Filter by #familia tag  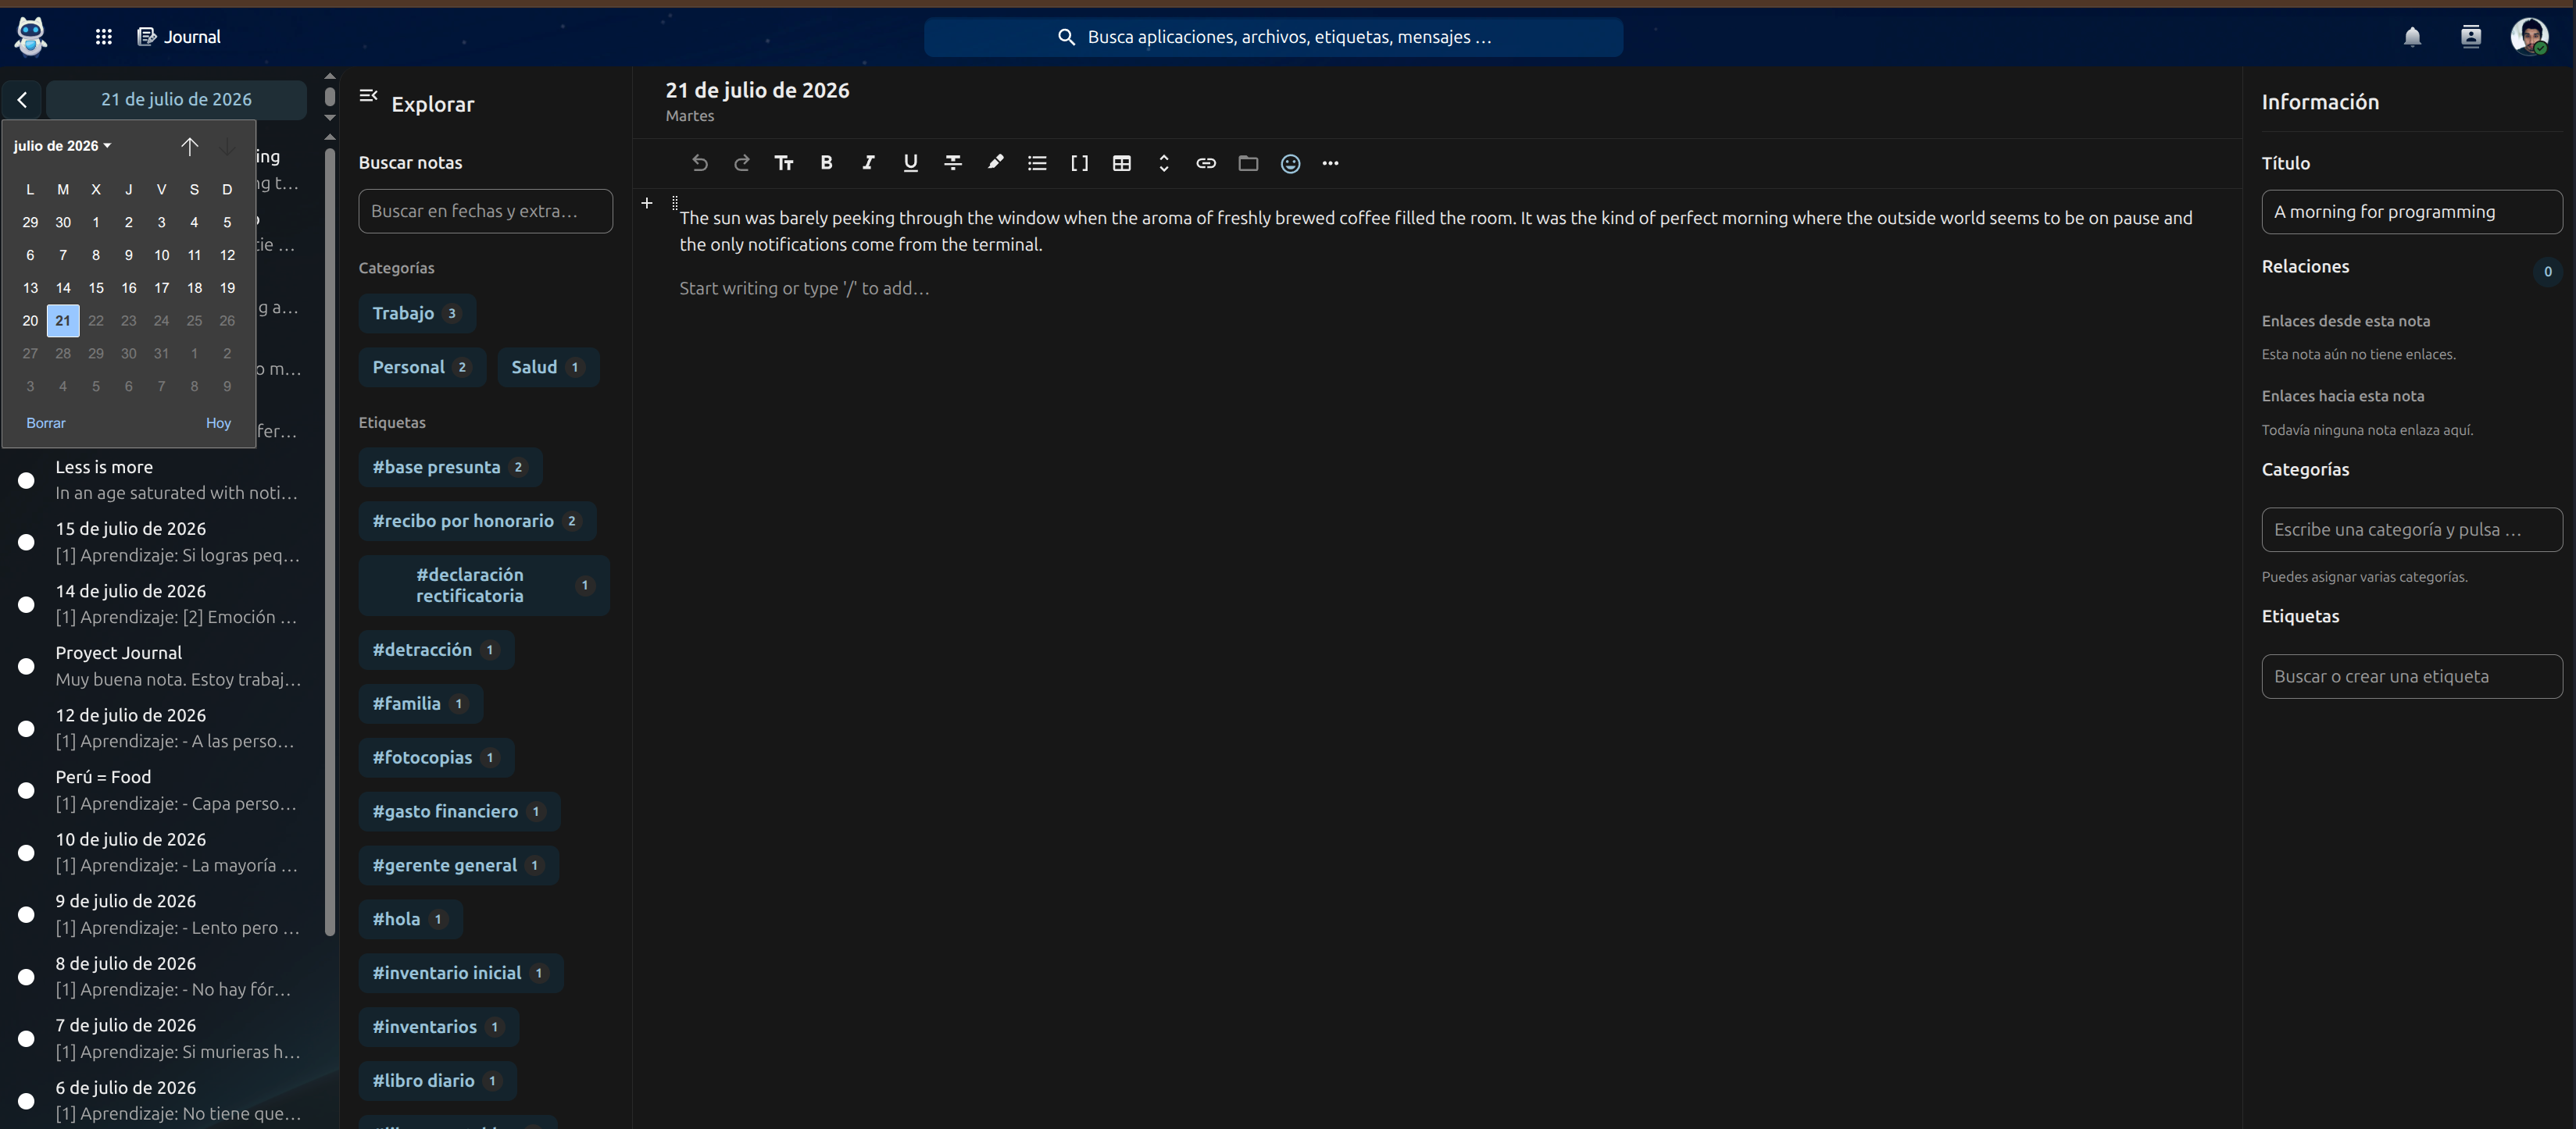pyautogui.click(x=421, y=703)
